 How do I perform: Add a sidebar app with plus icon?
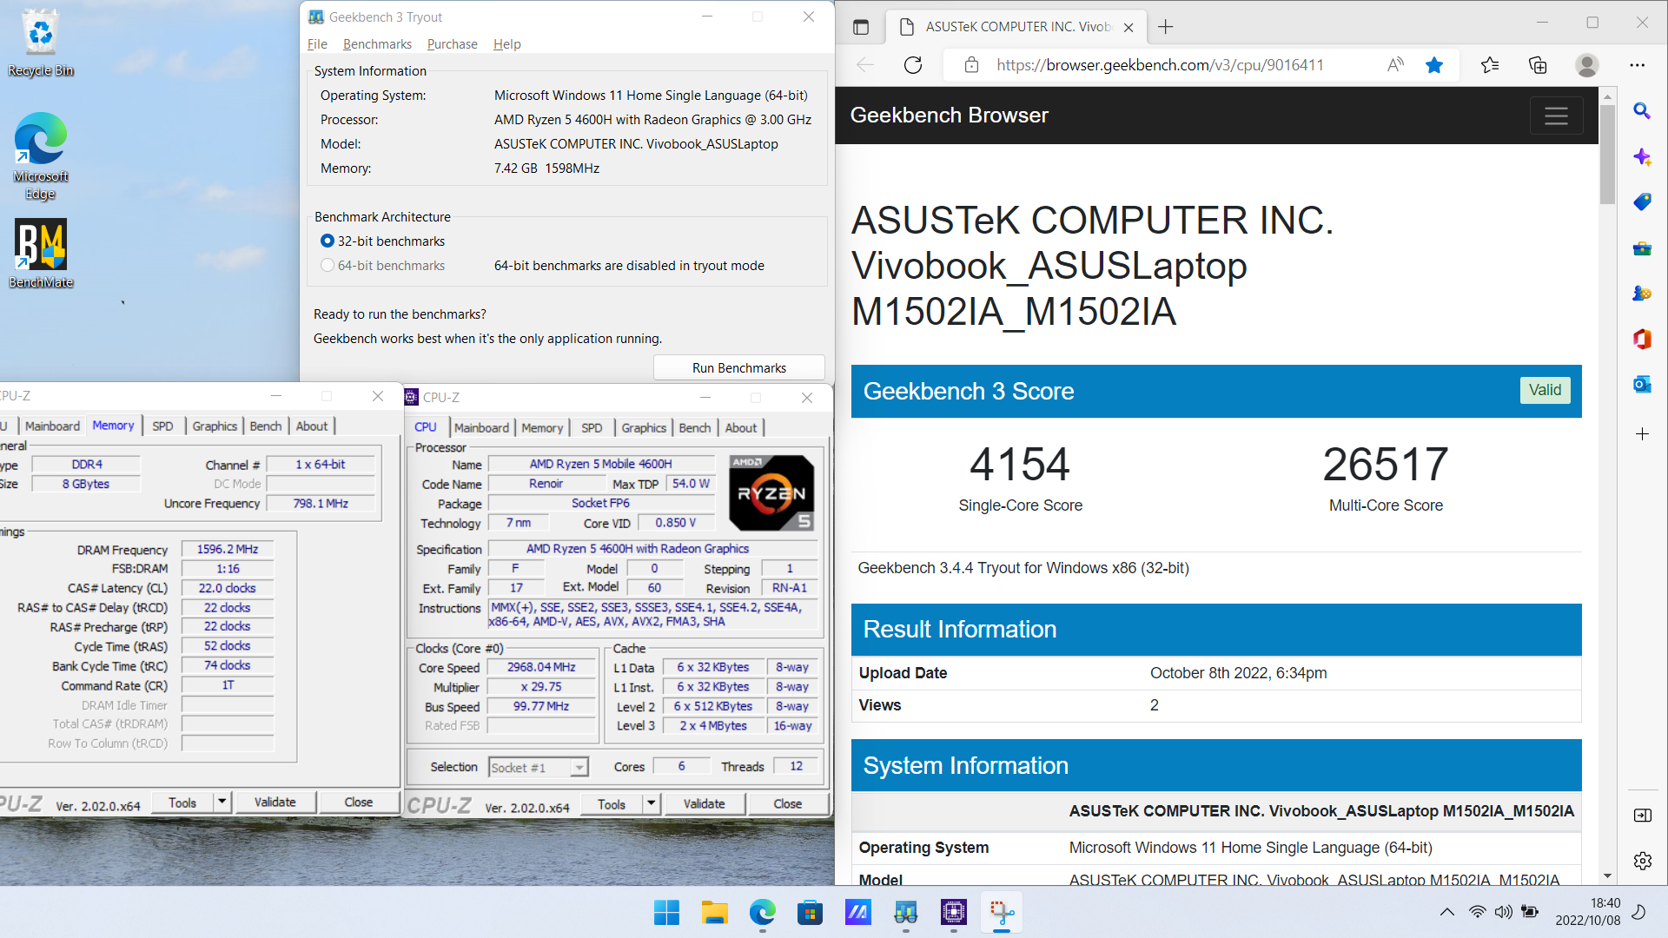click(1642, 433)
